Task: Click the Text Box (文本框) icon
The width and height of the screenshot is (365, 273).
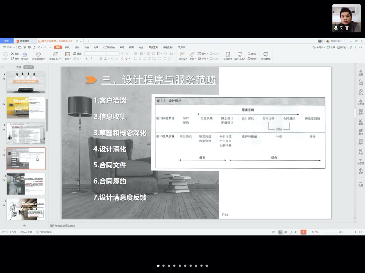Action: (182, 54)
